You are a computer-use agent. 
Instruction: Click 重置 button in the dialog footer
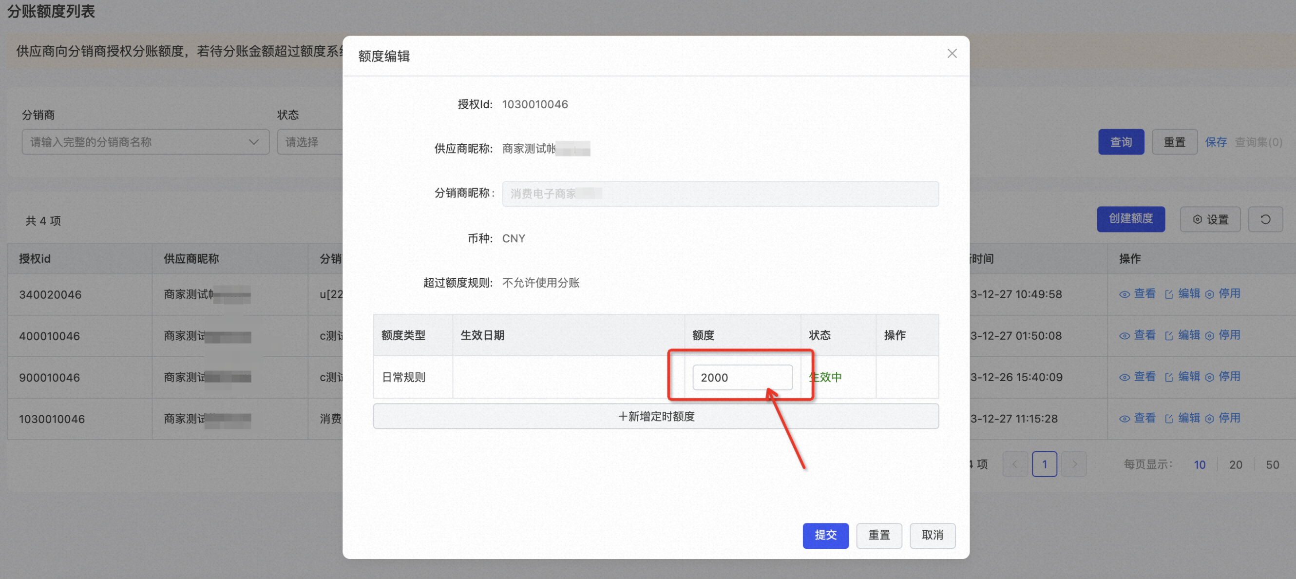[x=878, y=535]
